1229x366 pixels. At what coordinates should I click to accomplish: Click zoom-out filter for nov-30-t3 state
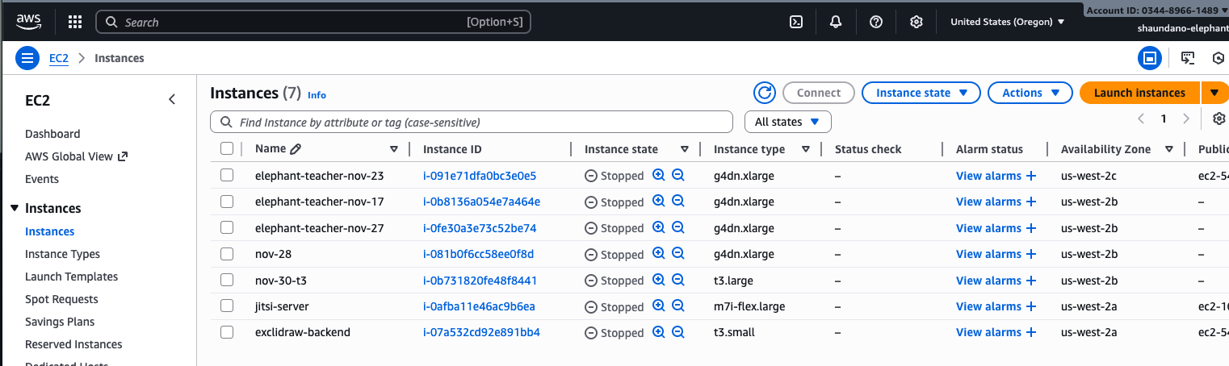(678, 281)
